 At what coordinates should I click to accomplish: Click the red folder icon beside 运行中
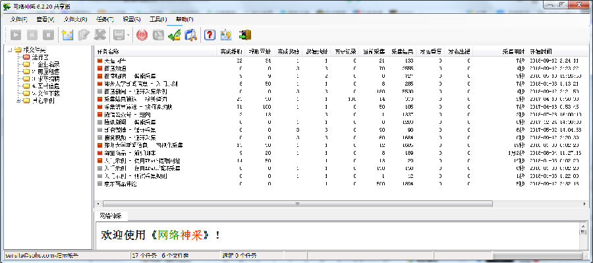pyautogui.click(x=26, y=57)
